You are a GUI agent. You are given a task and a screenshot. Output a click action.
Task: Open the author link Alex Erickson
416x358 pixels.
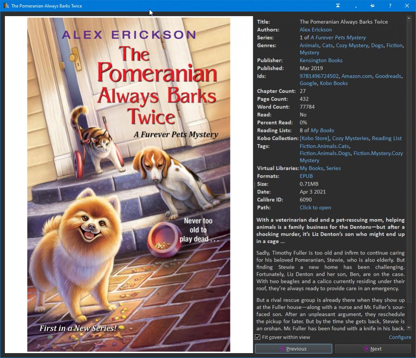[x=315, y=30]
